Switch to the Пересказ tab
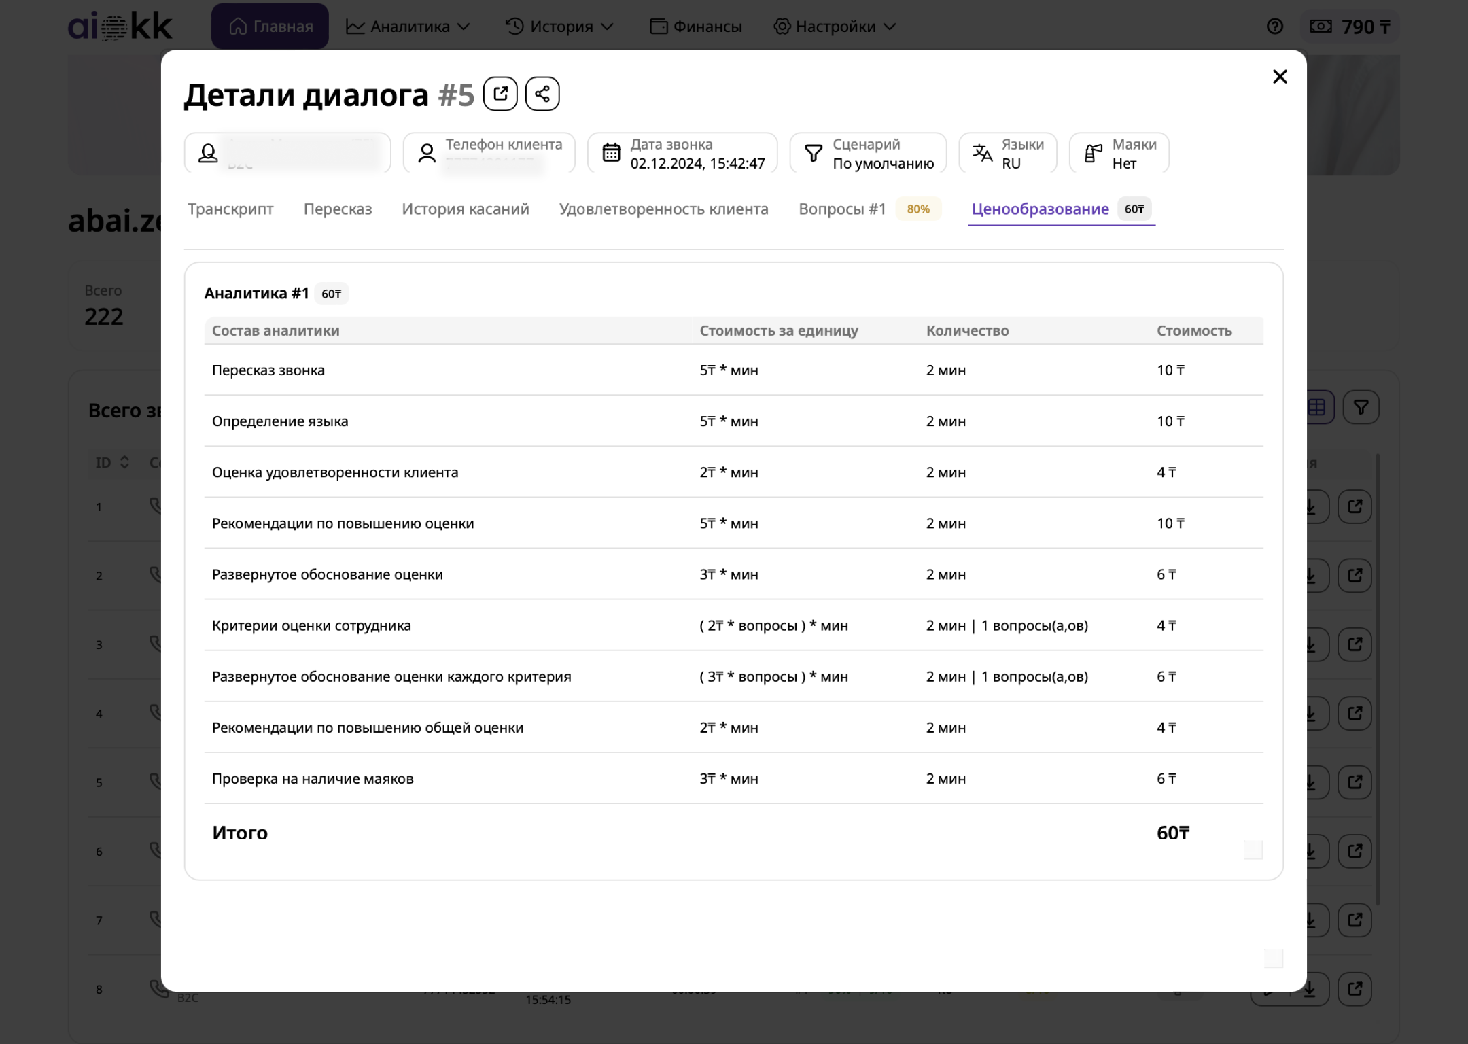This screenshot has height=1044, width=1468. (338, 209)
